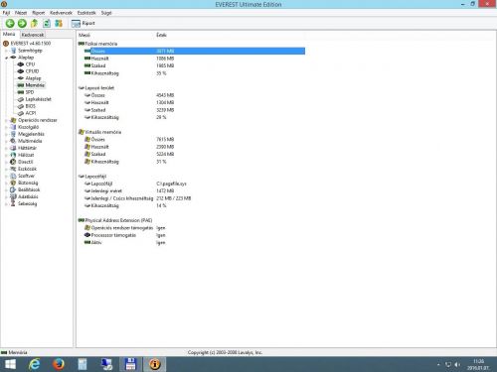Select the Memória icon in the tree
This screenshot has height=372, width=497.
[x=21, y=85]
